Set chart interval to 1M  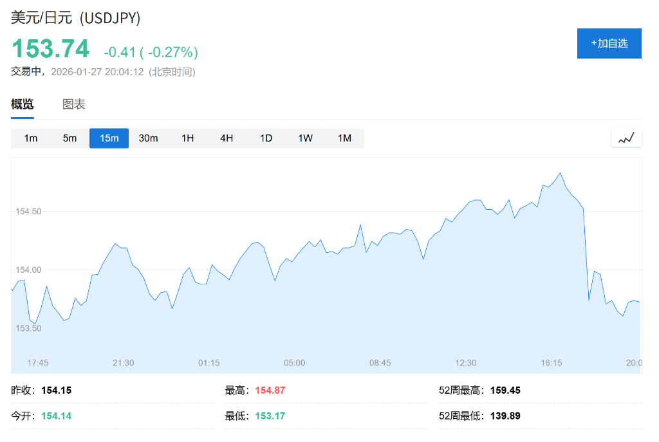click(344, 138)
